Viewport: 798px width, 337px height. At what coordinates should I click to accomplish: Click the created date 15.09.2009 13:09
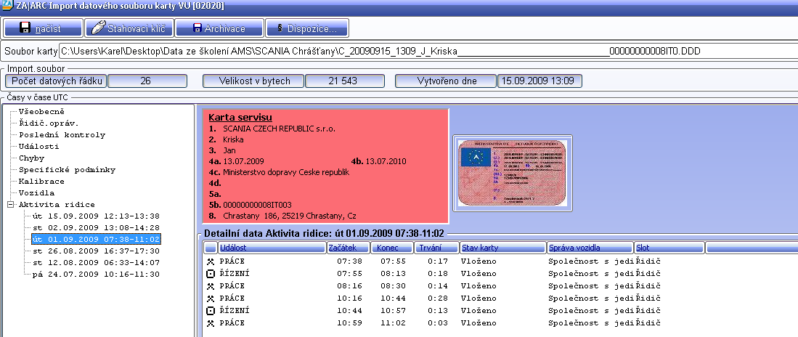point(540,81)
